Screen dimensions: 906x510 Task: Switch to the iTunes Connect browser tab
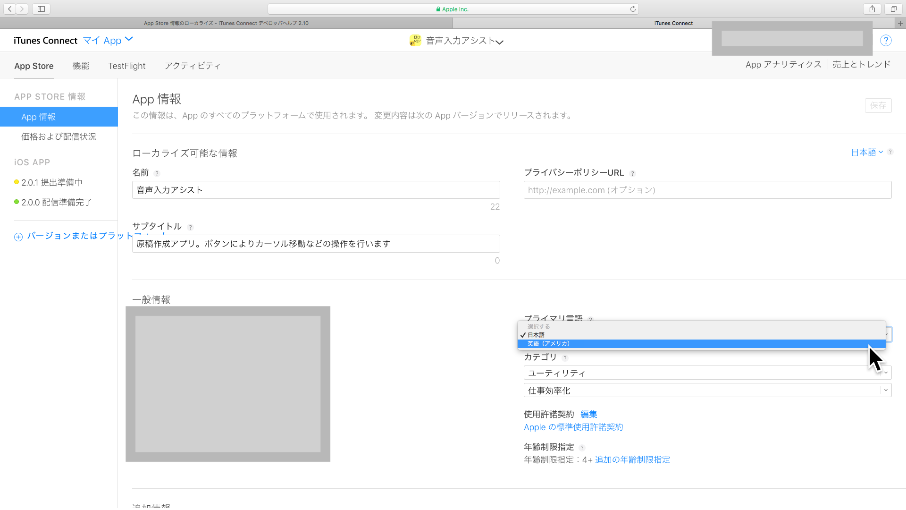(673, 23)
